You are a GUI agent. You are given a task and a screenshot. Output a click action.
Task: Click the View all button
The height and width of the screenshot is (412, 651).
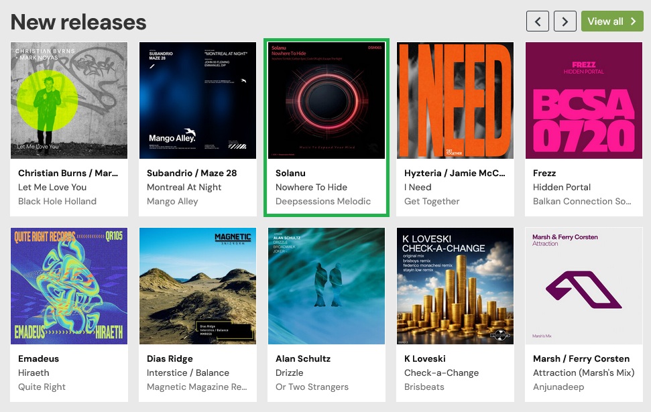pos(612,21)
